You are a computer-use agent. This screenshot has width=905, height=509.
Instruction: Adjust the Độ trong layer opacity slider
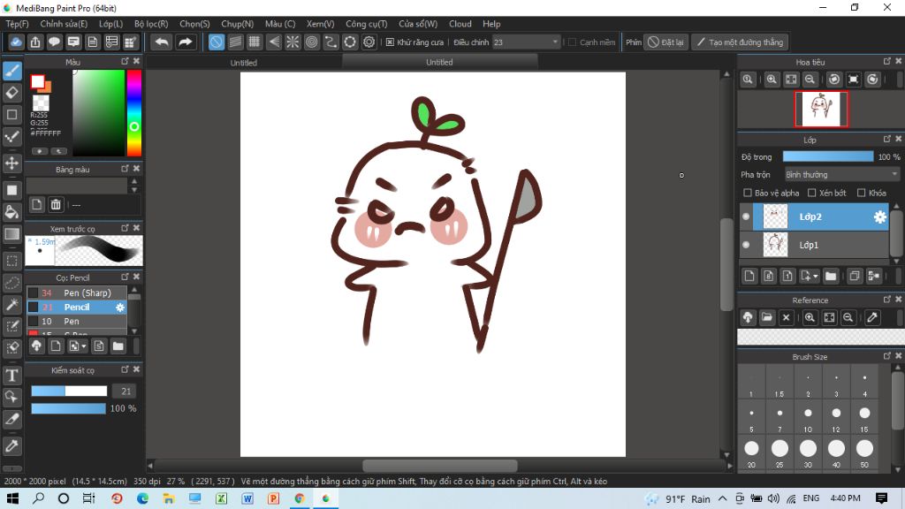click(827, 157)
